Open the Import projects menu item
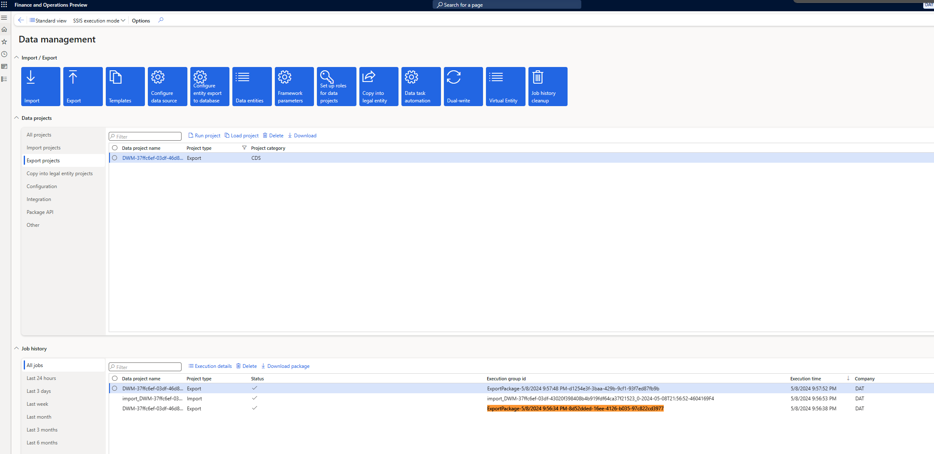 43,148
